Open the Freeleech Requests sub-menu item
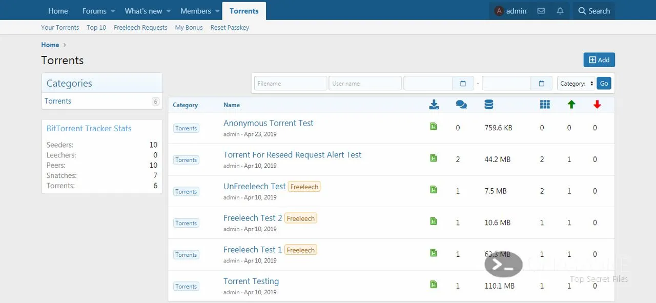 (x=140, y=28)
